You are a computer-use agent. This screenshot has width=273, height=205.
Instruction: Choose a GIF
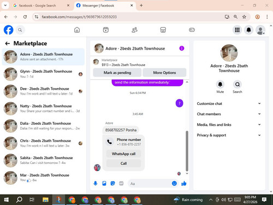[x=121, y=183]
